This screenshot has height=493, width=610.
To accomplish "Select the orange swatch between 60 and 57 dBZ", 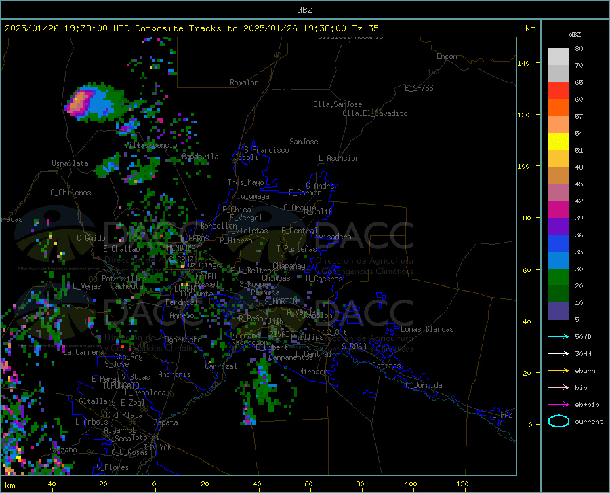I will [558, 108].
